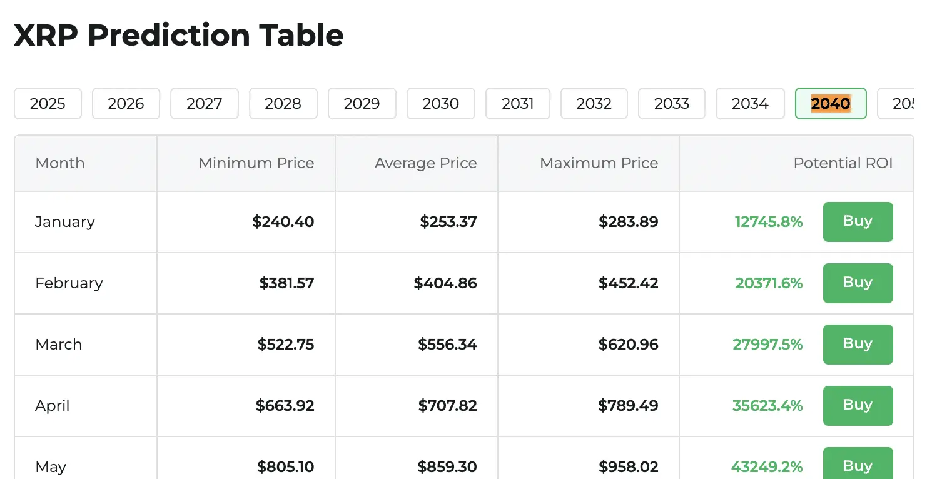Click the Minimum Price column header
947x479 pixels.
coord(256,163)
